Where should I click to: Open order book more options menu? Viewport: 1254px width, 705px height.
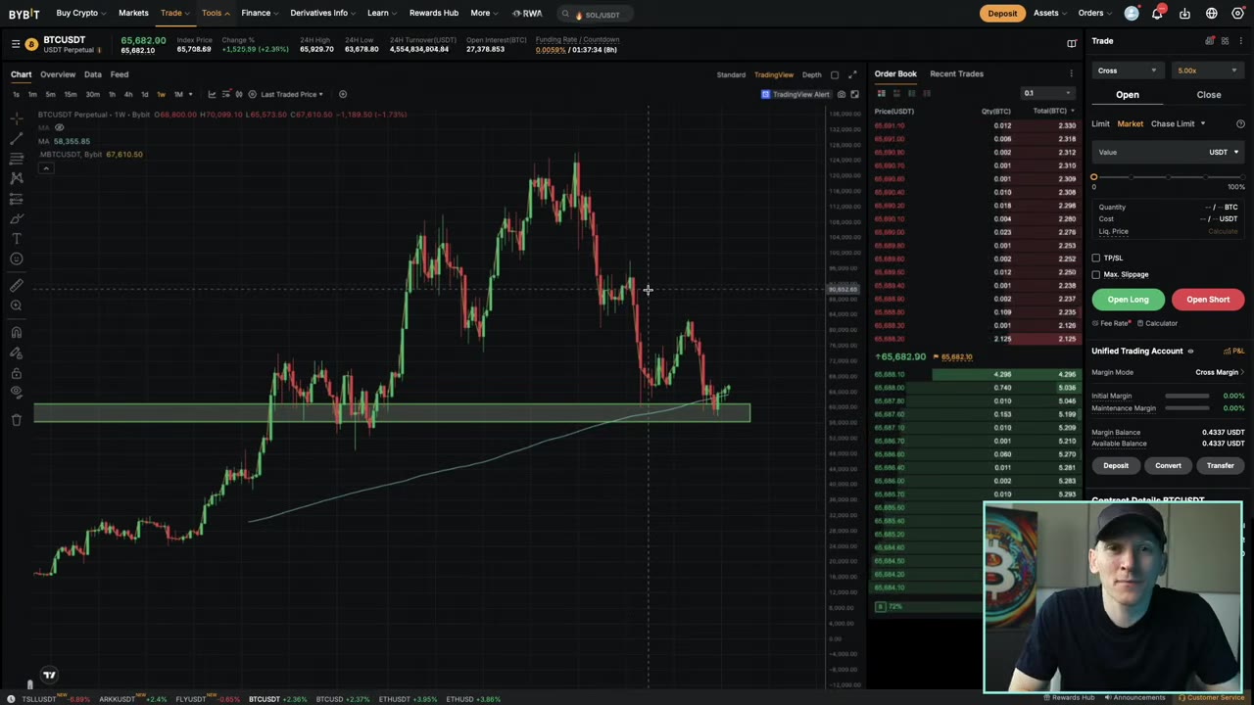pos(1071,73)
